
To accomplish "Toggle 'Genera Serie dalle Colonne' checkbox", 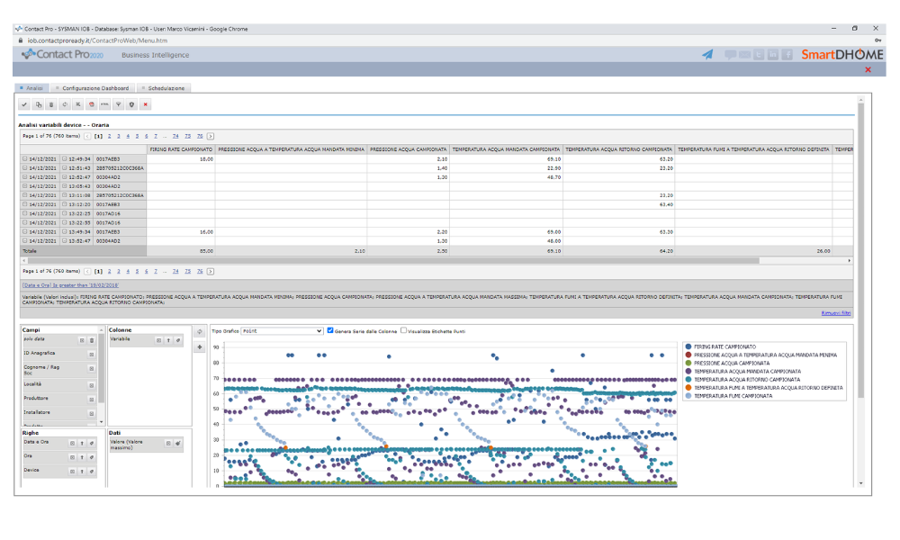I will pyautogui.click(x=330, y=330).
